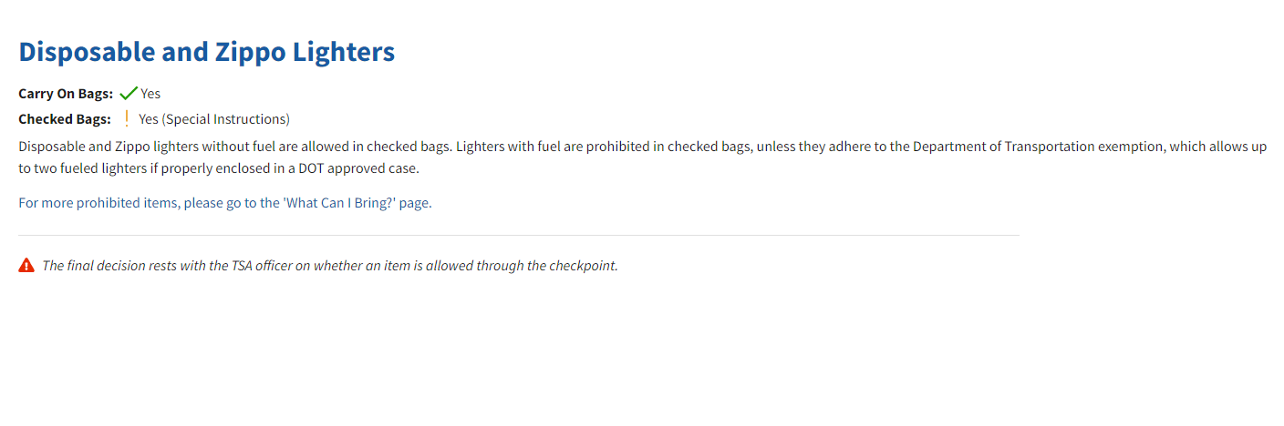Viewport: 1284px width, 426px height.
Task: Click the TSA officer final decision notice
Action: [x=330, y=266]
